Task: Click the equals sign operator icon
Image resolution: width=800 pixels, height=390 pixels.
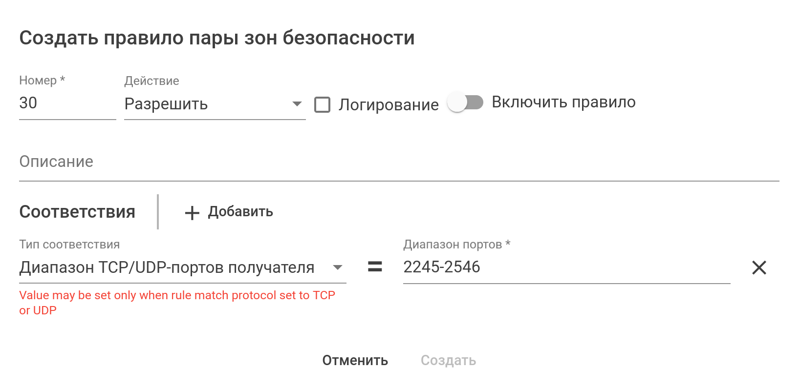Action: [x=375, y=267]
